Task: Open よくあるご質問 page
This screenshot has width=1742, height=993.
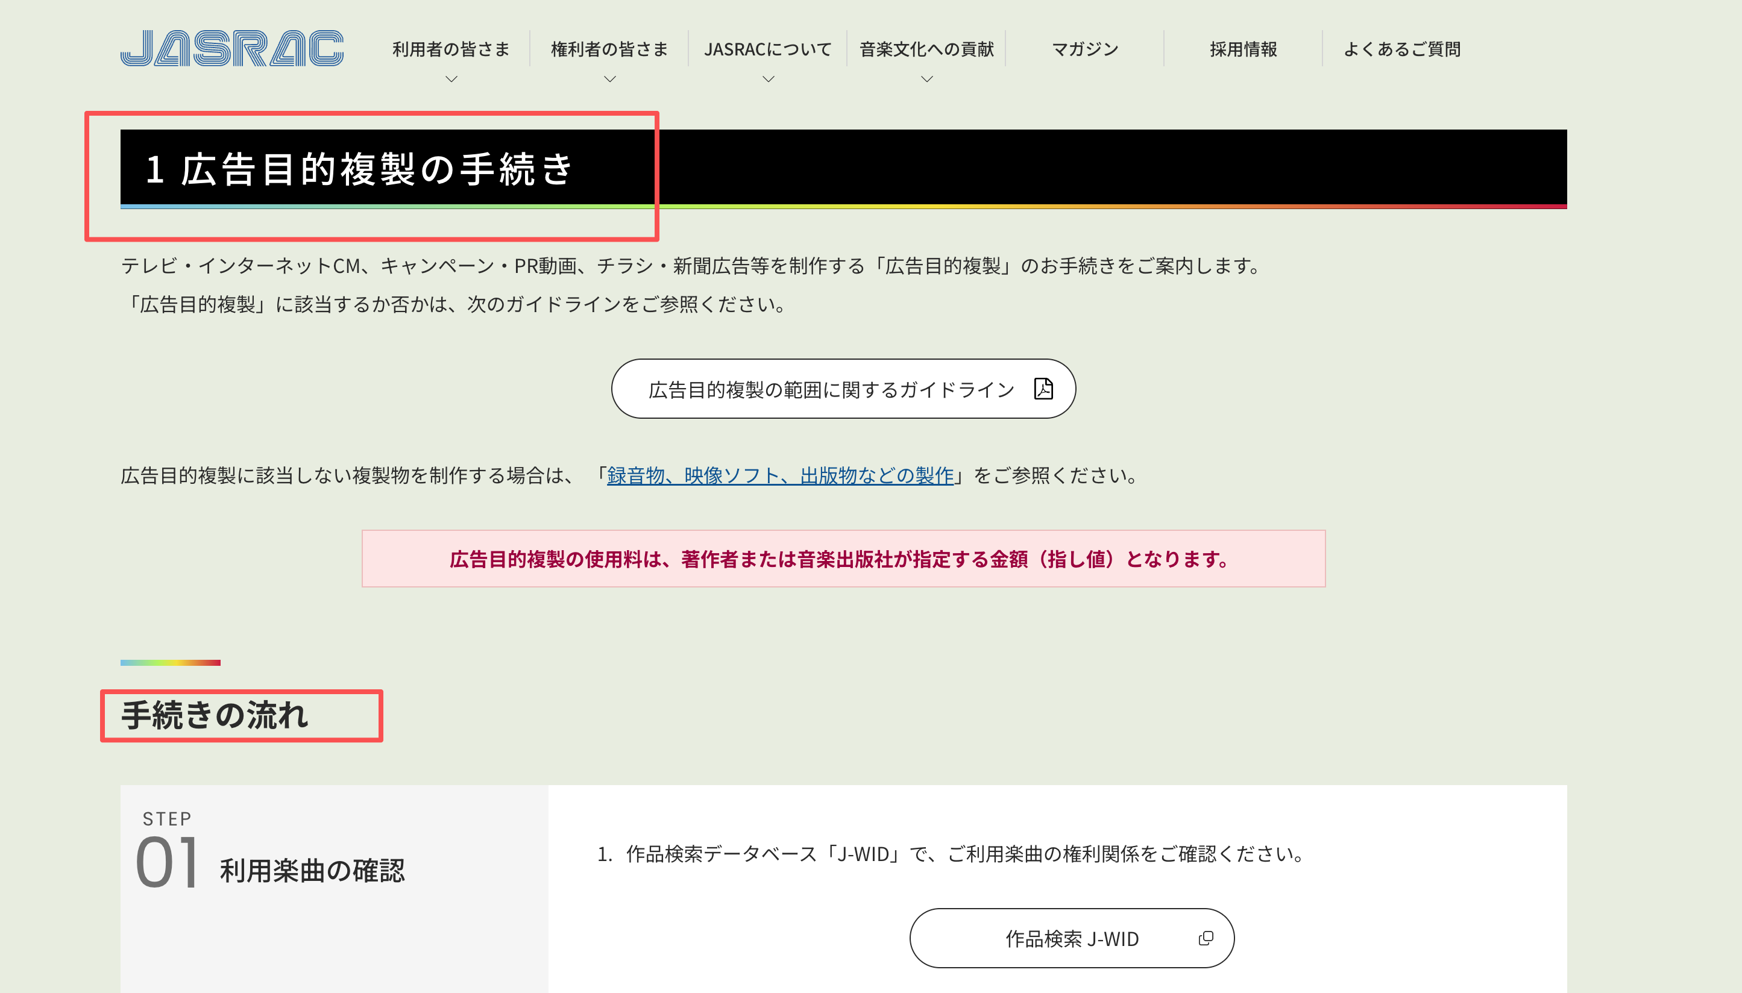Action: pos(1401,49)
